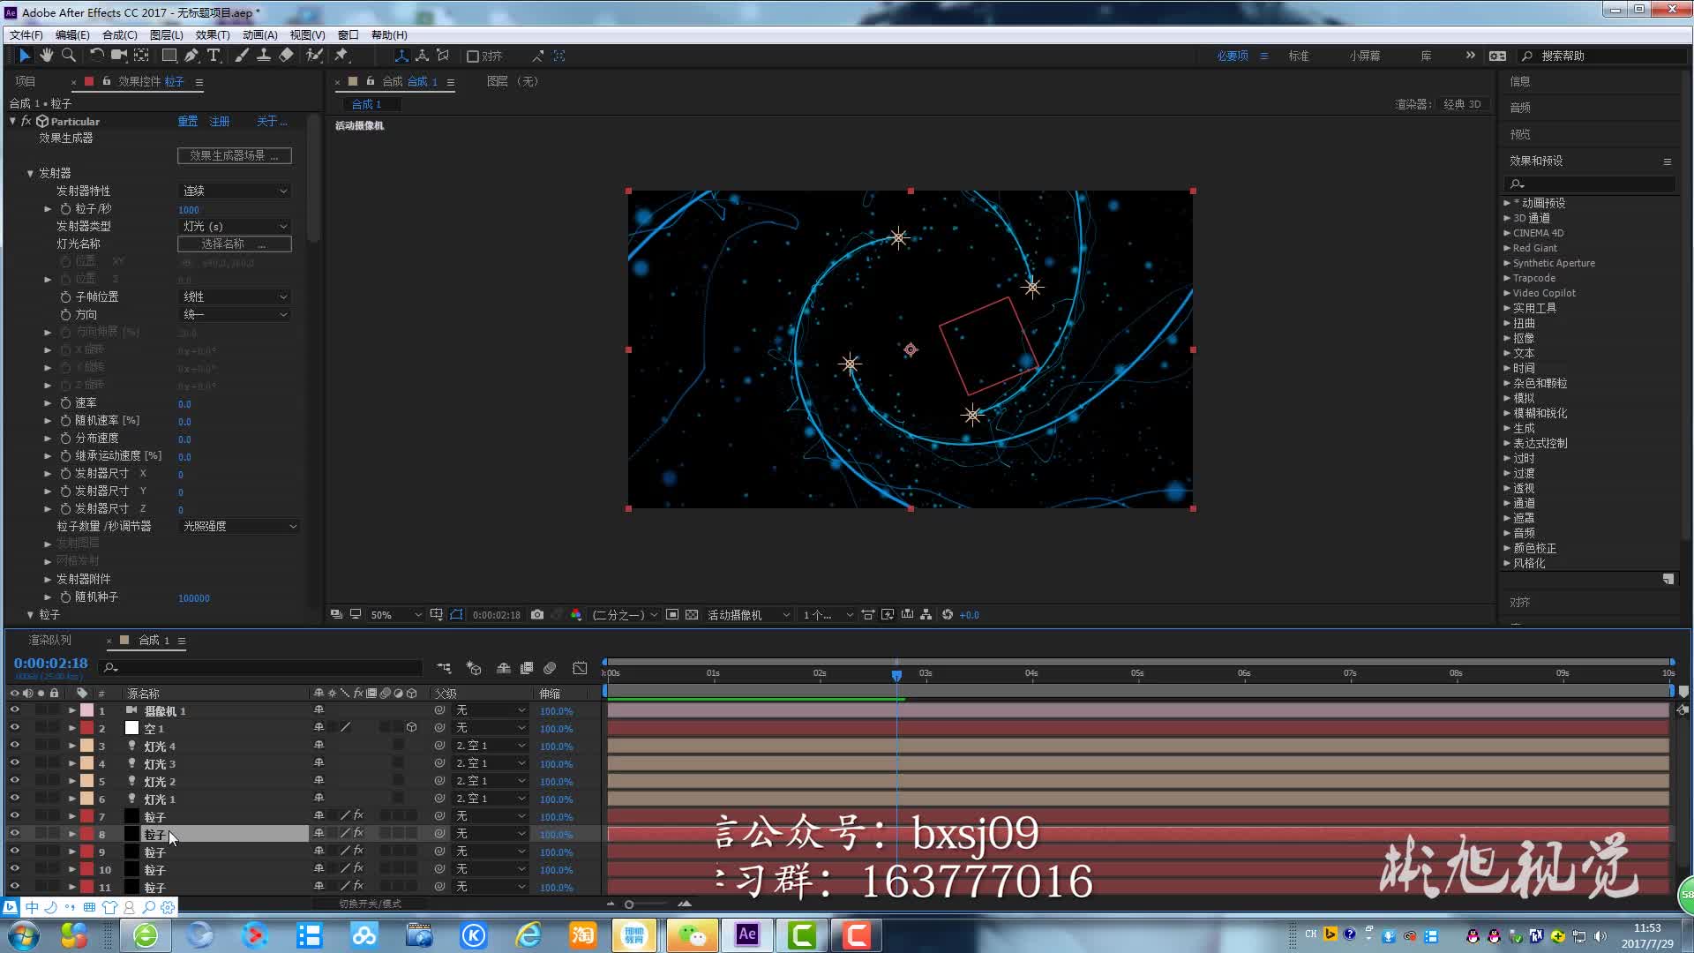The height and width of the screenshot is (953, 1694).
Task: Click the 选择名称 button
Action: click(234, 244)
